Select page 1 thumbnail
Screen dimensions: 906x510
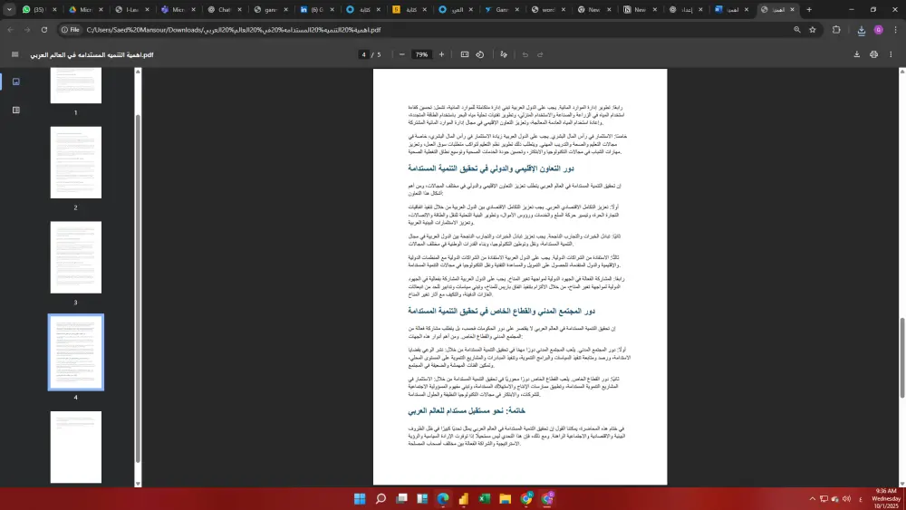76,85
